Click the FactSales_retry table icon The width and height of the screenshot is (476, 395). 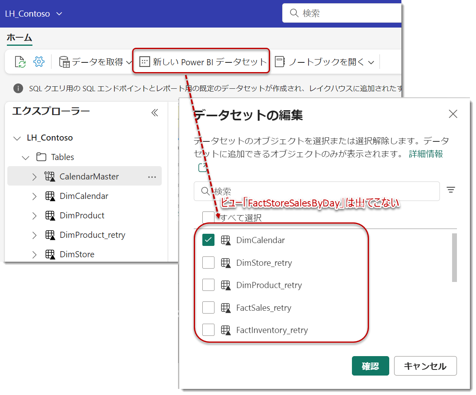pos(225,307)
